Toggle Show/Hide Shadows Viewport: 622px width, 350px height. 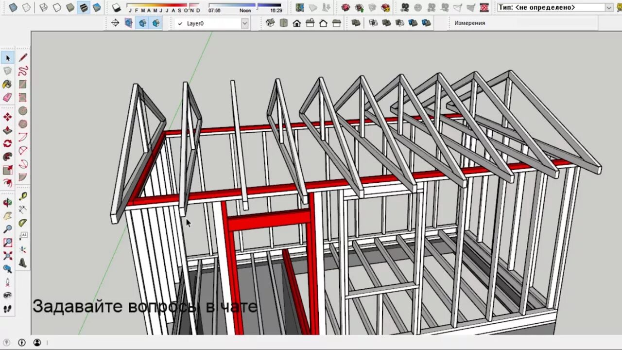[116, 7]
